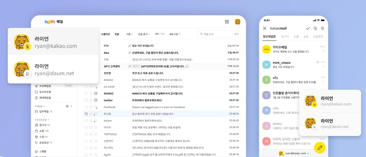Click the 전달 forward button
366x157 pixels.
click(x=117, y=34)
